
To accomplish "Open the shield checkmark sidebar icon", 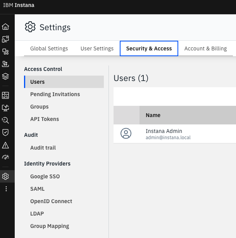I will pos(5,133).
